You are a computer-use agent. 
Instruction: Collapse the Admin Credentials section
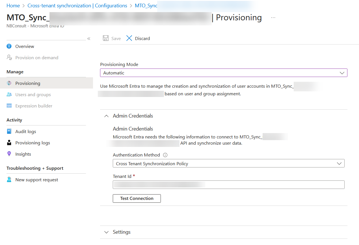click(107, 116)
